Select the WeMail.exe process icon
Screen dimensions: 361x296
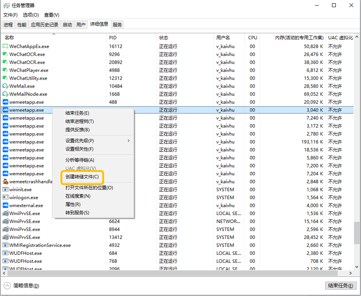[5, 86]
